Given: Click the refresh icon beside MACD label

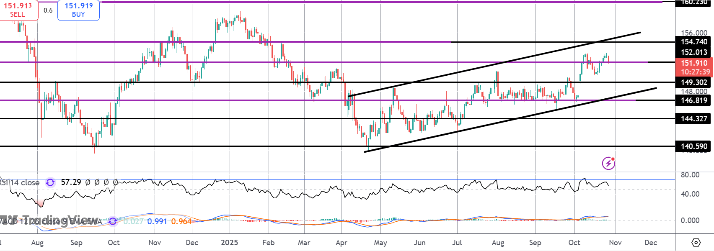Looking at the screenshot, I should 112,221.
